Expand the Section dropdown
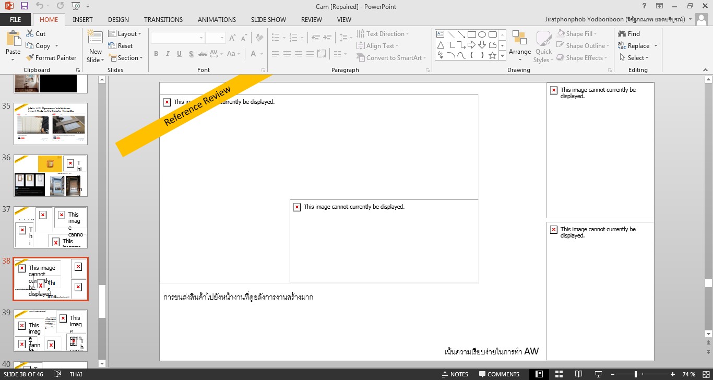The image size is (713, 380). tap(125, 57)
